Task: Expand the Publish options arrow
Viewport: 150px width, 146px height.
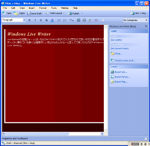Action: point(82,13)
